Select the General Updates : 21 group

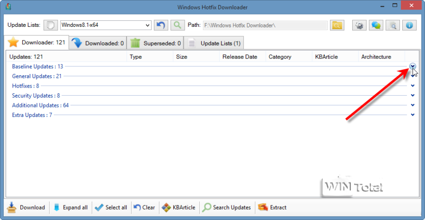pyautogui.click(x=36, y=76)
